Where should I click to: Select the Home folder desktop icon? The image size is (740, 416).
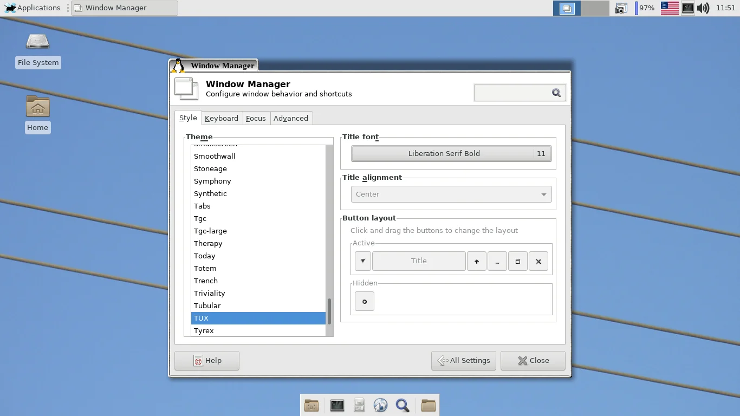[38, 114]
